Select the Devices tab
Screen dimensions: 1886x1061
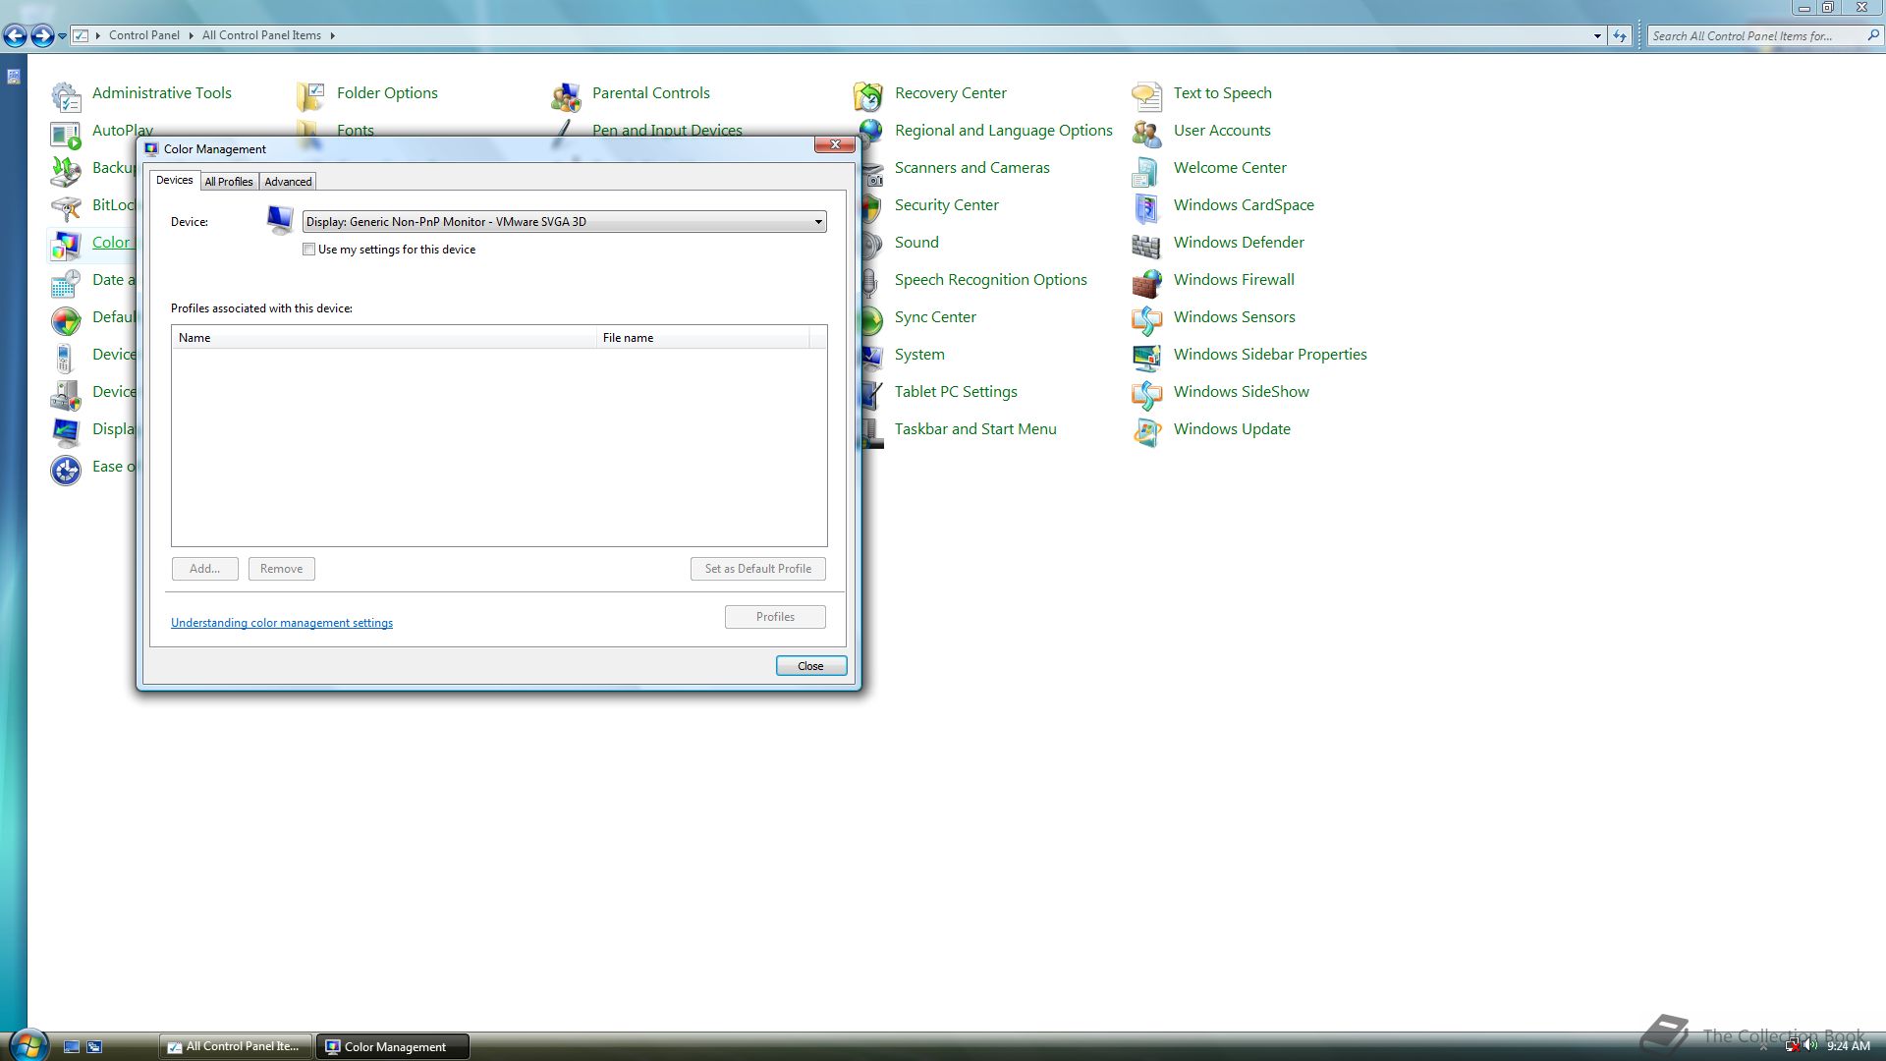point(174,181)
